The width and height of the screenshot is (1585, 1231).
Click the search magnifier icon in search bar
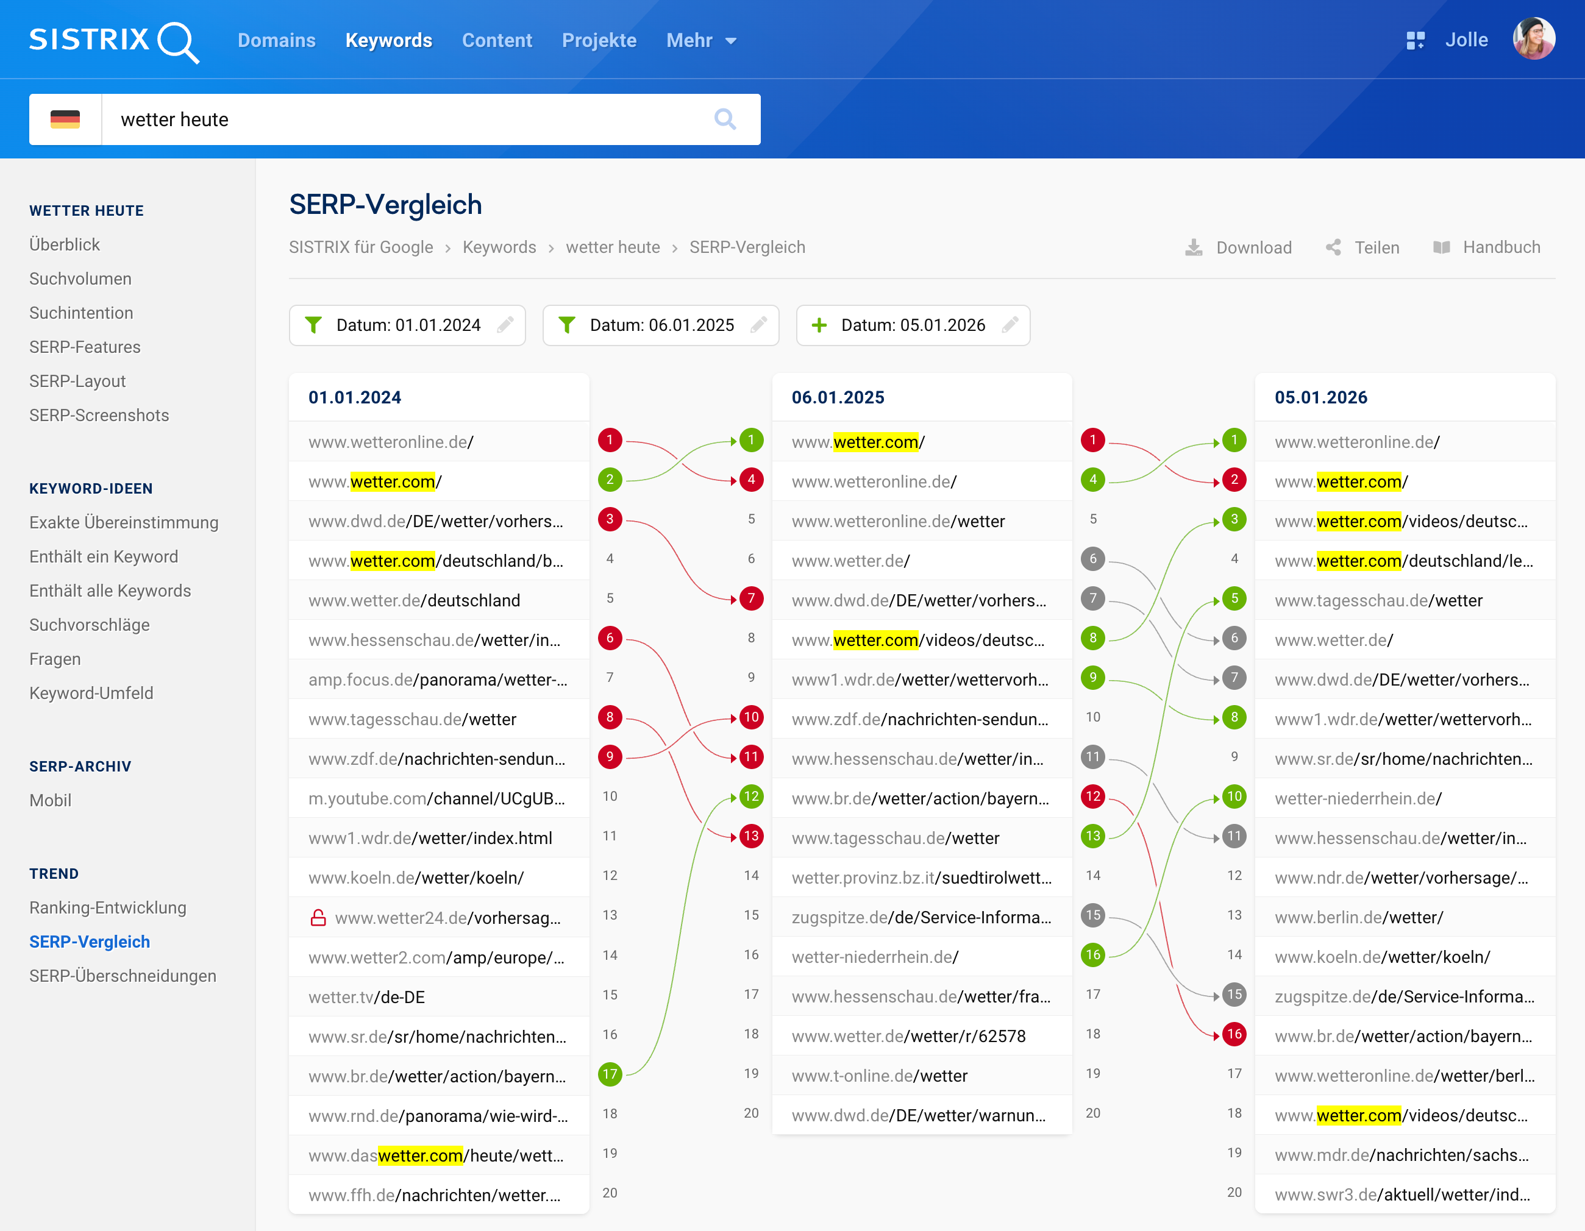point(724,119)
